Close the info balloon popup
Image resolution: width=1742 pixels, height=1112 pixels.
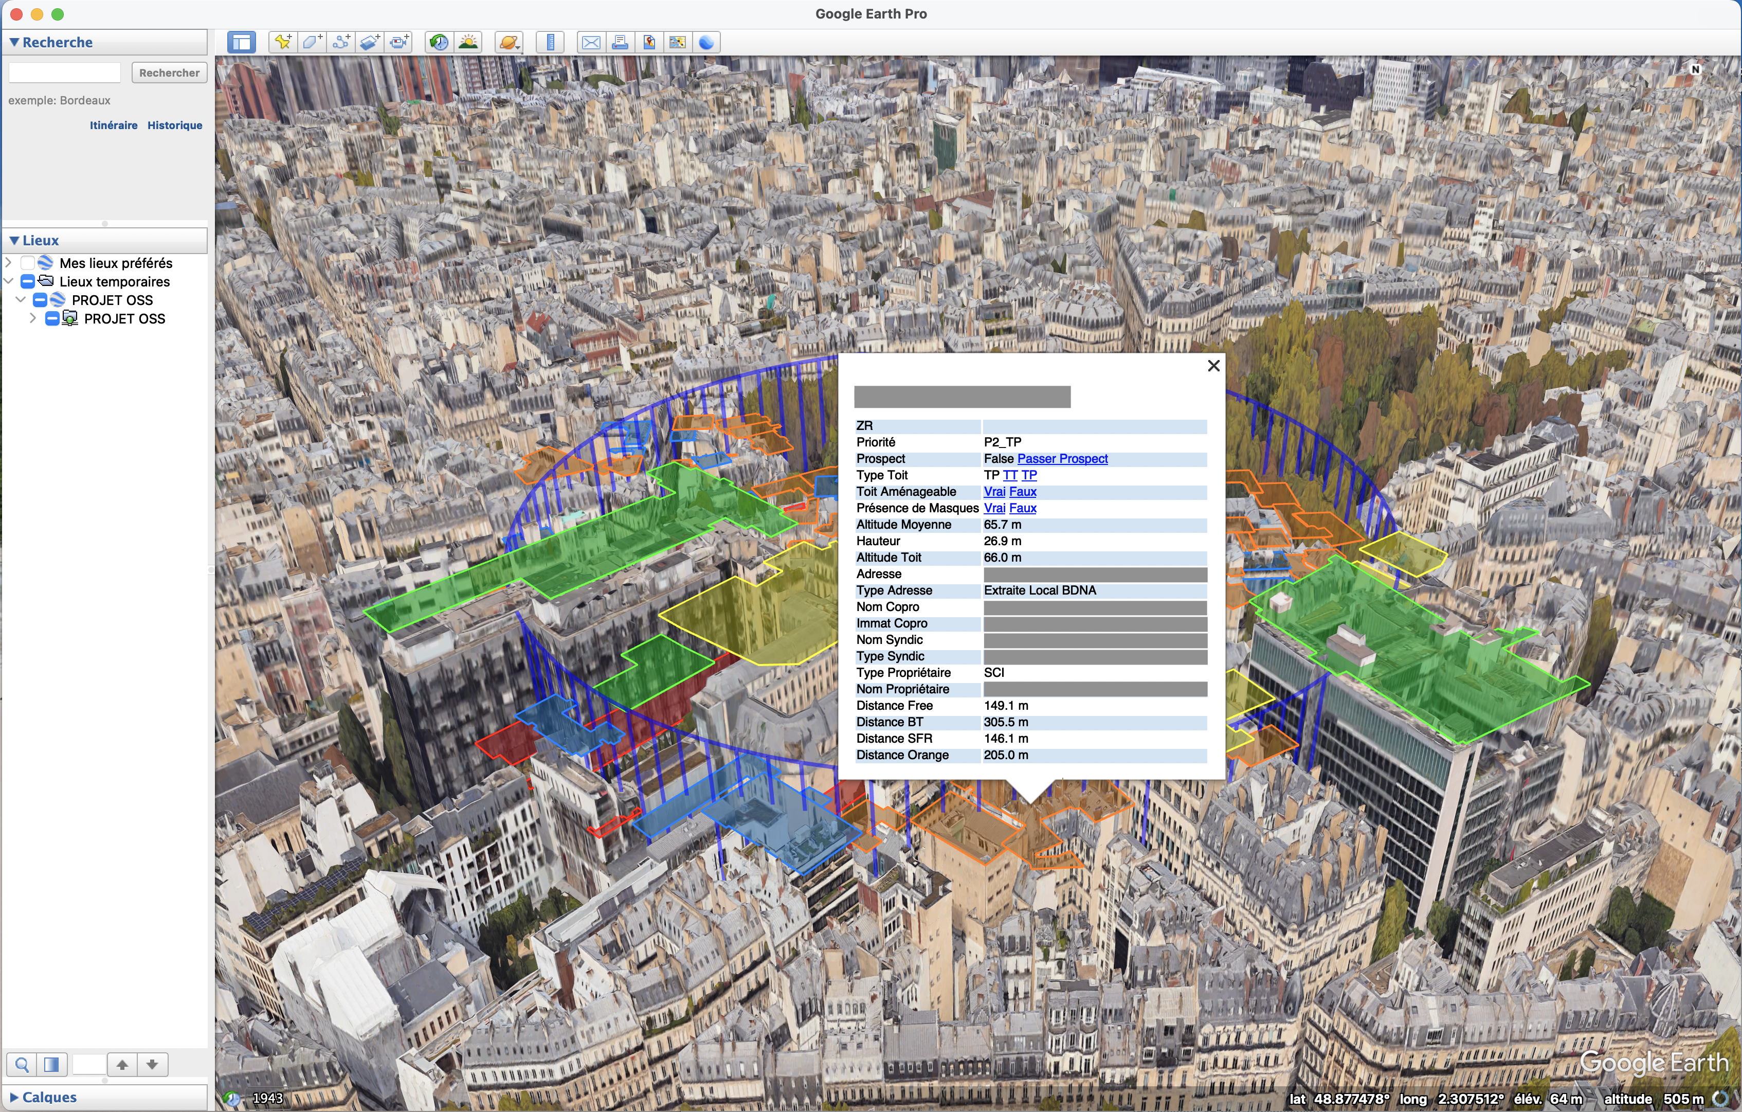[x=1213, y=366]
